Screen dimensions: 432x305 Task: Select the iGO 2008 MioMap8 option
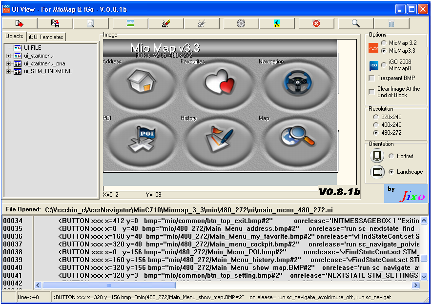pos(384,65)
